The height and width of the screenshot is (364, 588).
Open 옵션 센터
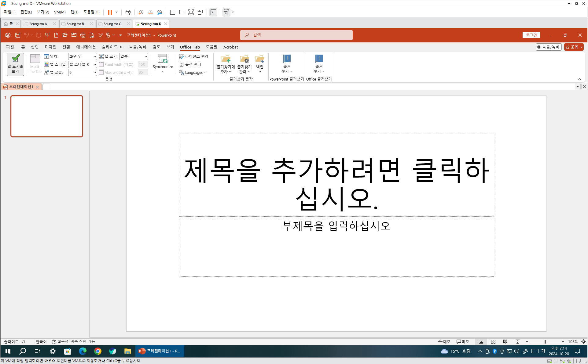click(190, 64)
